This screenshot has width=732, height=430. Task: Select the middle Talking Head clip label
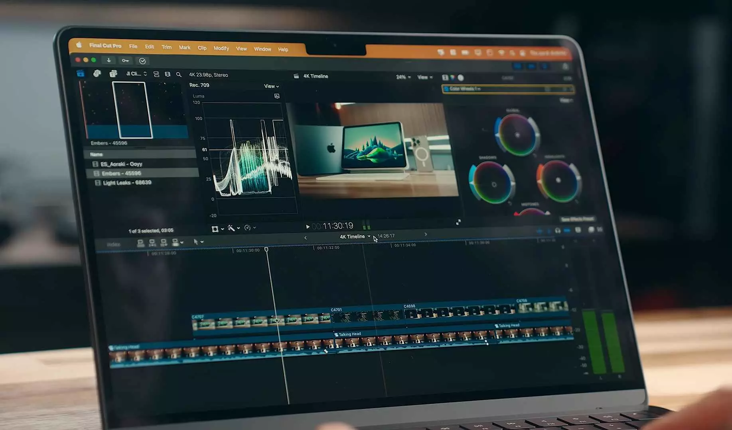pos(347,334)
